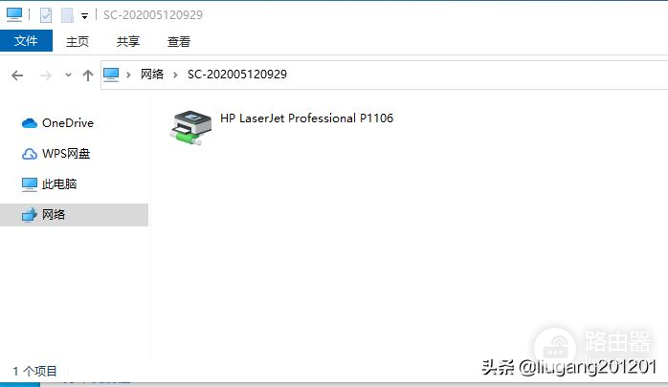Image resolution: width=668 pixels, height=387 pixels.
Task: Switch to the 共享 ribbon tab
Action: tap(128, 42)
